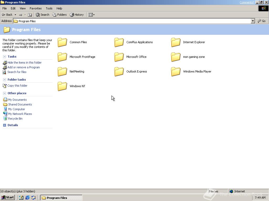Open the Favorites menu
This screenshot has height=201, width=269.
point(35,8)
